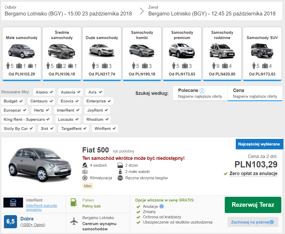Click the InterRent company logo
The image size is (285, 234).
pos(13,203)
